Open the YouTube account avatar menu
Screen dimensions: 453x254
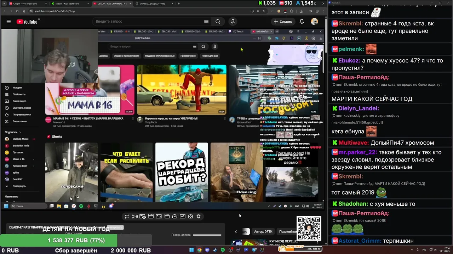pos(314,22)
